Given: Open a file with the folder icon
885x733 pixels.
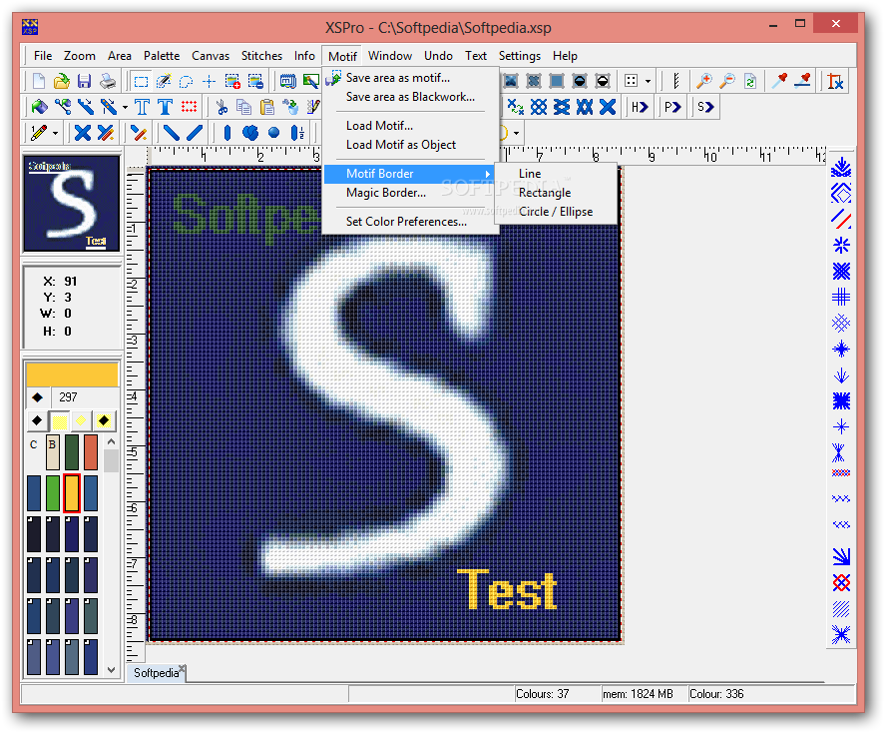Looking at the screenshot, I should pos(62,81).
